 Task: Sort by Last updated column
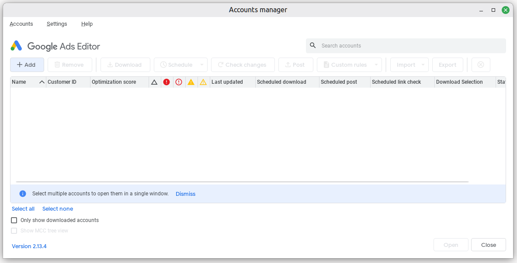232,82
